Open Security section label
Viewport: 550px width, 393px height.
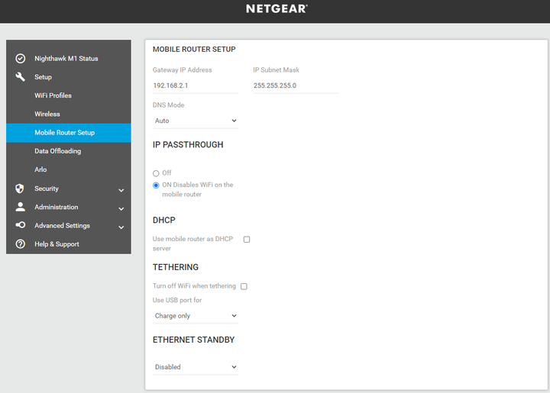[x=47, y=188]
